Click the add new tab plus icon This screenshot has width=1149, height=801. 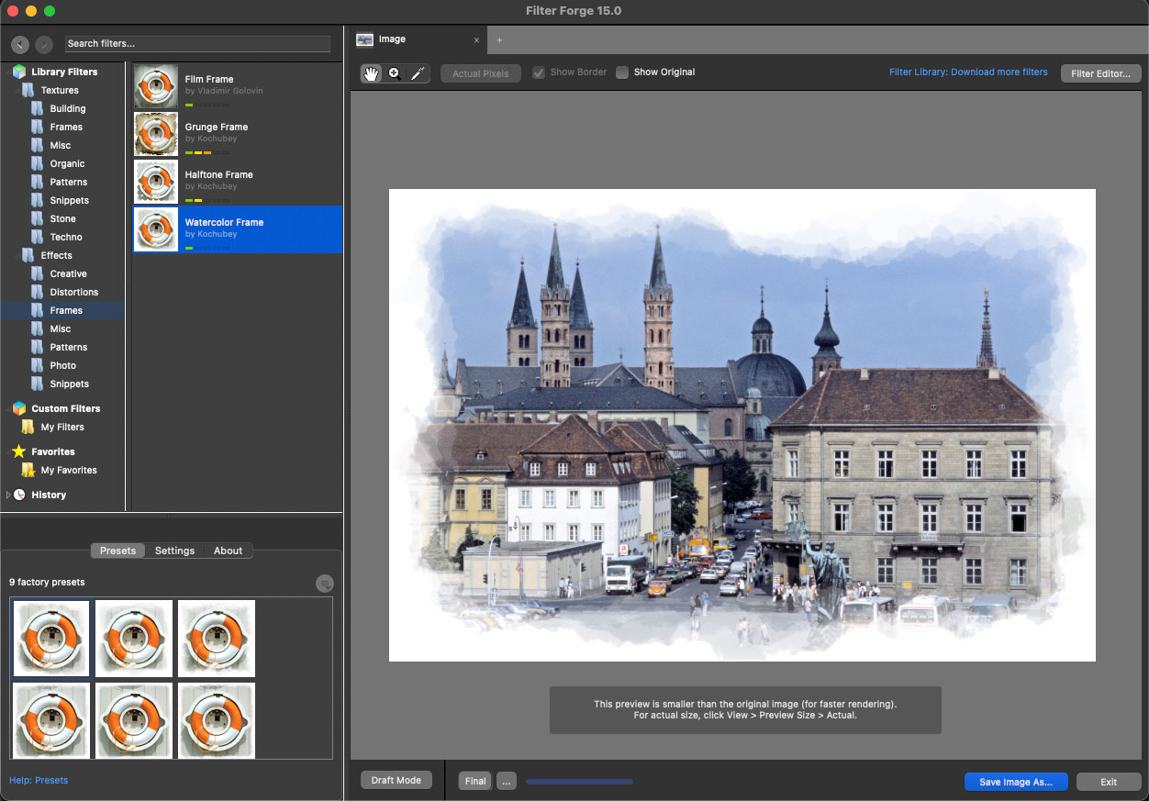pyautogui.click(x=499, y=40)
